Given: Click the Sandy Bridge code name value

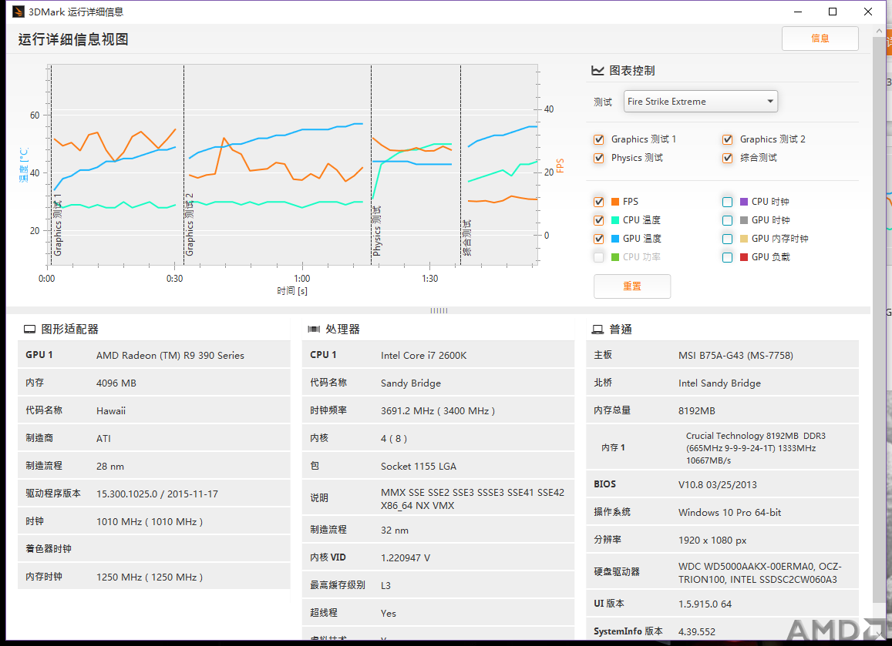Looking at the screenshot, I should 411,383.
